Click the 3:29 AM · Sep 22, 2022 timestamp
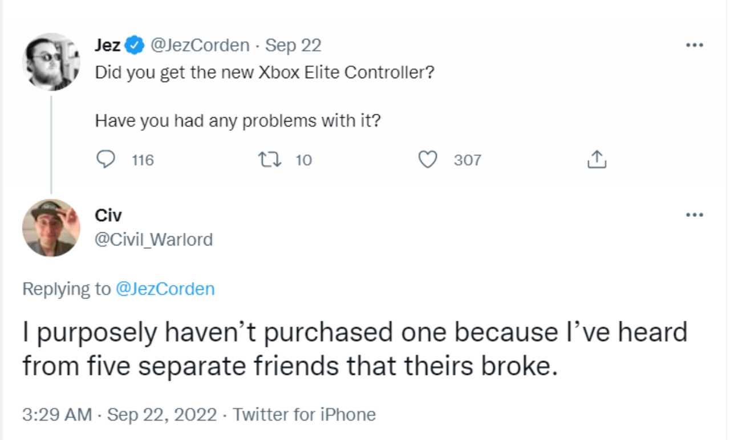This screenshot has width=730, height=440. (x=120, y=414)
